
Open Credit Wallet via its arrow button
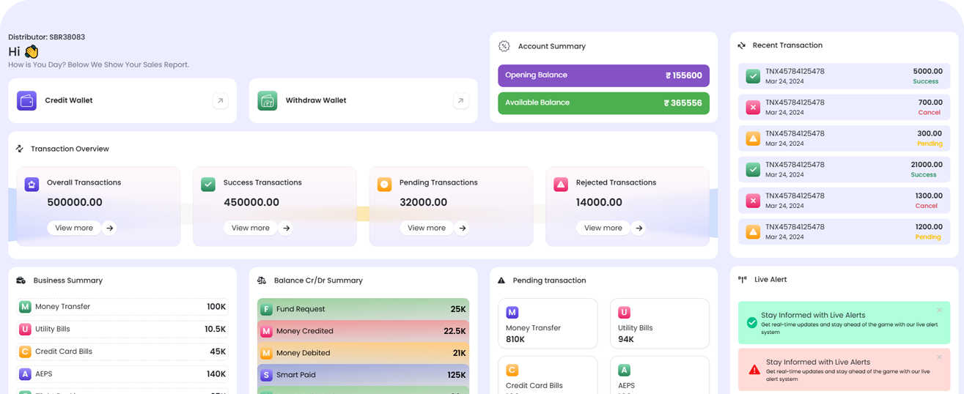(220, 100)
